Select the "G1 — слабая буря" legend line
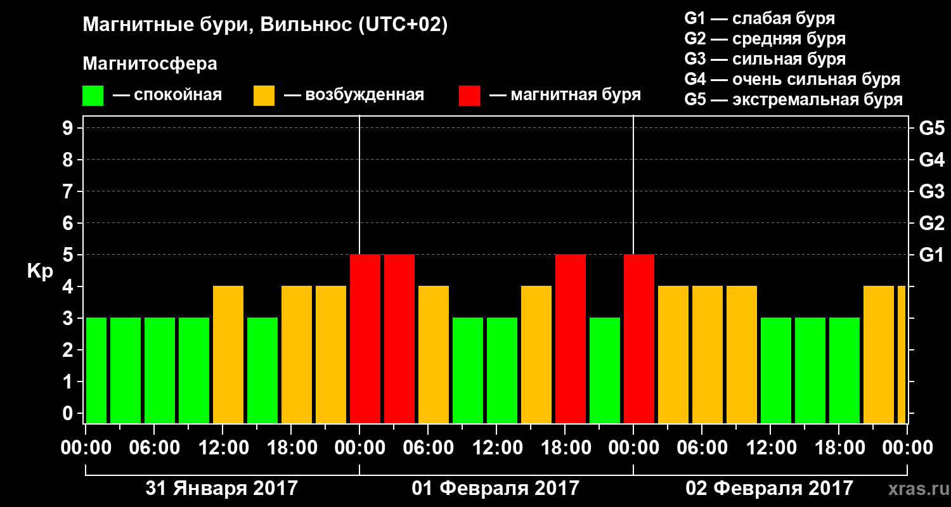951x507 pixels. [x=760, y=18]
